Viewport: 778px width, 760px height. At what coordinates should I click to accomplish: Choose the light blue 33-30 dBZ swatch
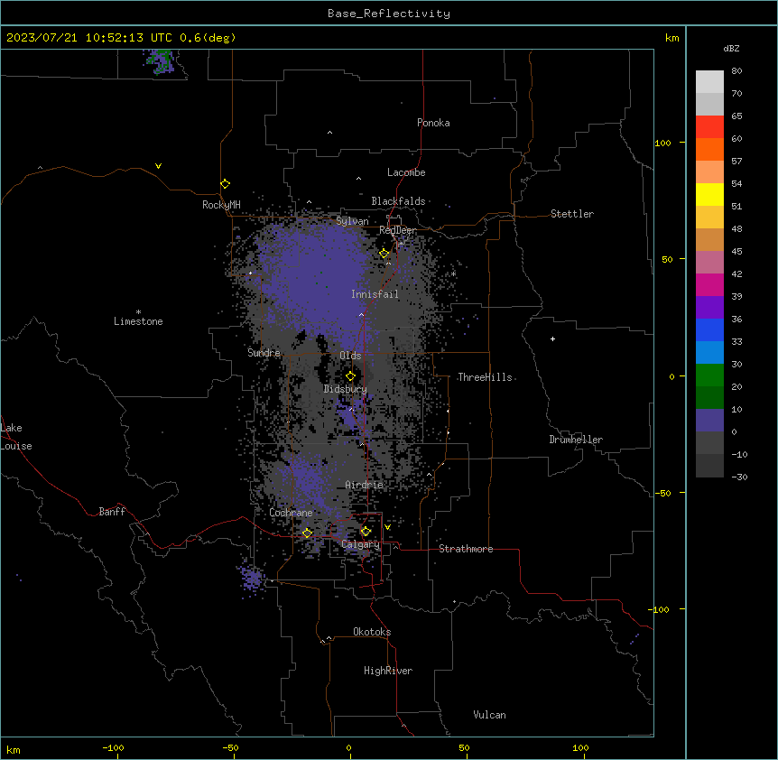tap(709, 352)
